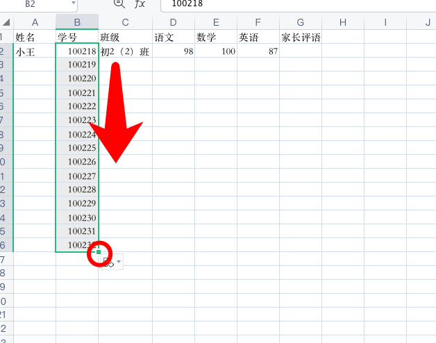Select column C header

click(x=125, y=22)
